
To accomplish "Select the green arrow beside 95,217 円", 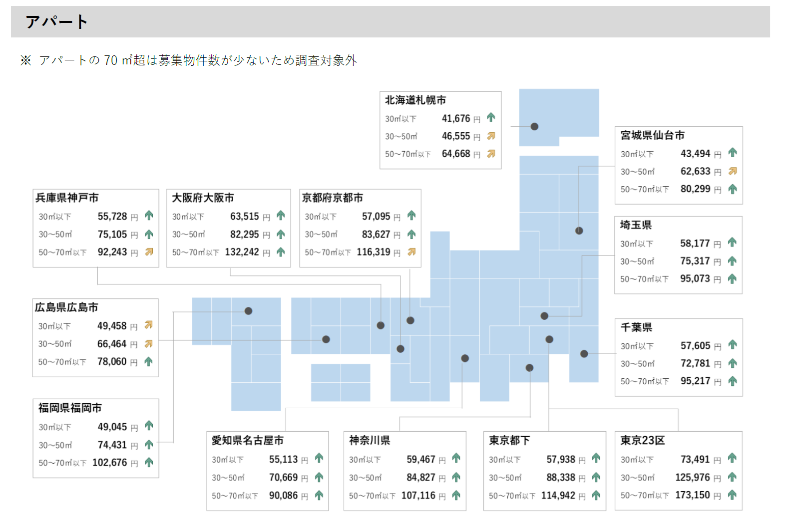I will [x=733, y=381].
